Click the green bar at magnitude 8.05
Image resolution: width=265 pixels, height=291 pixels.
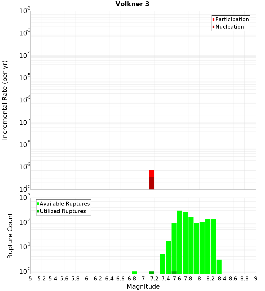pyautogui.click(x=202, y=248)
